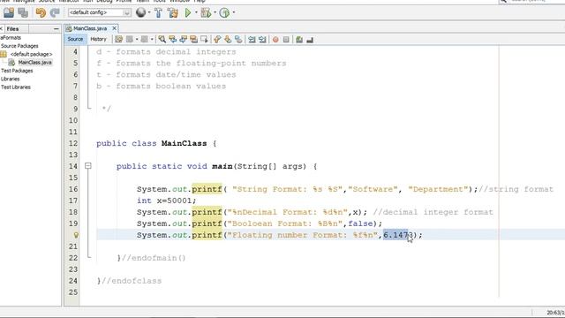Click line number 18 in gutter

coord(73,212)
